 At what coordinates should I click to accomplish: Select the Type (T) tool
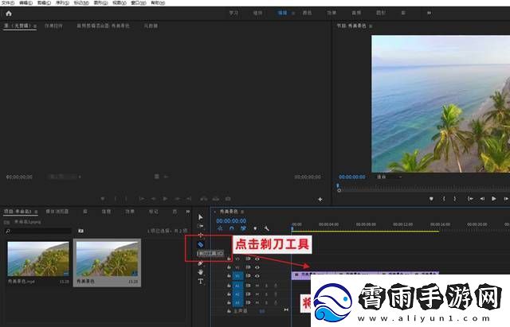tap(200, 281)
